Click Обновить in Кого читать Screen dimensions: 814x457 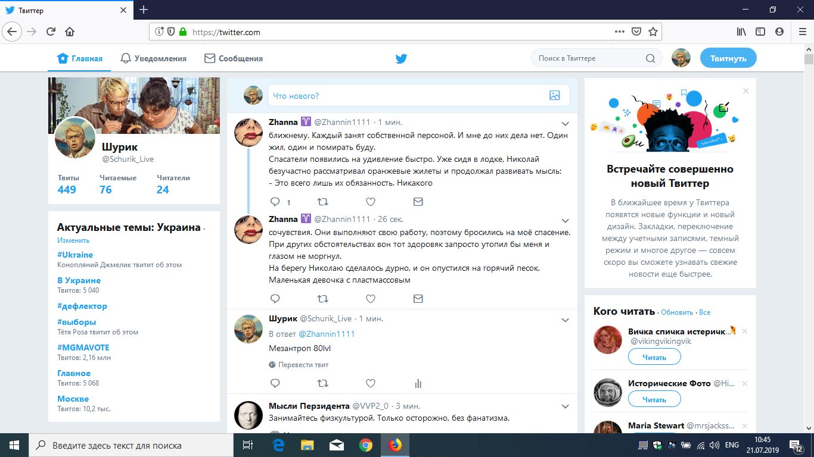click(677, 312)
